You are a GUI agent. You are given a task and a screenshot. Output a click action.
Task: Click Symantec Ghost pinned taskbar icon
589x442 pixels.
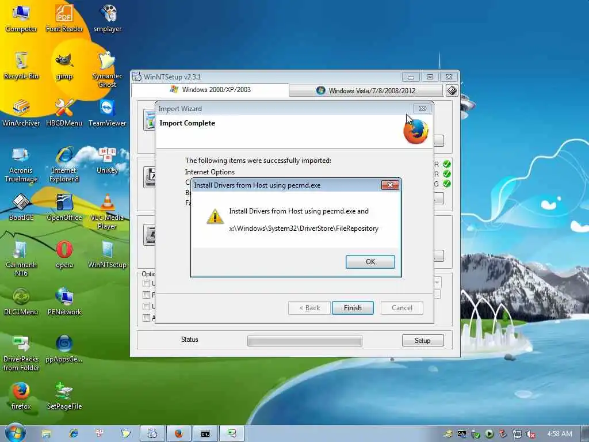point(126,434)
